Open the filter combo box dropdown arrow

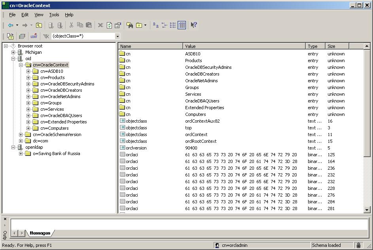tap(117, 36)
